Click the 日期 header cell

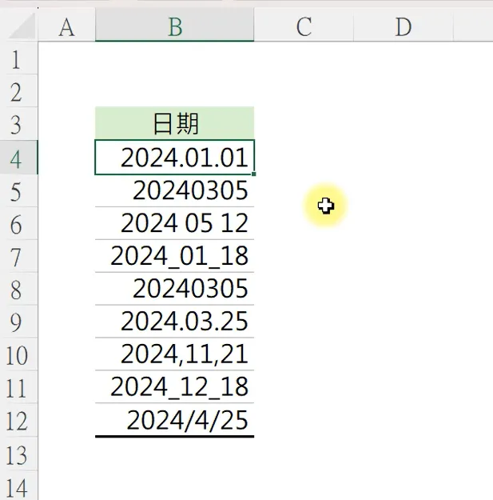175,124
